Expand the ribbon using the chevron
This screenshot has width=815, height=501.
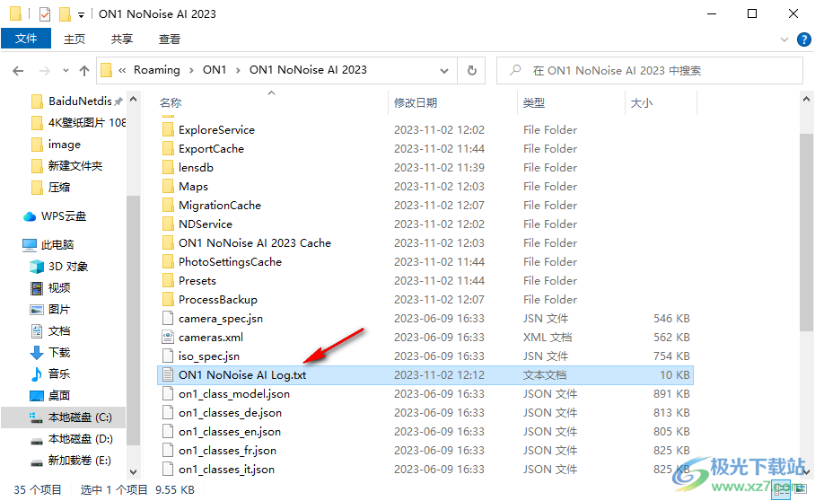(x=784, y=40)
